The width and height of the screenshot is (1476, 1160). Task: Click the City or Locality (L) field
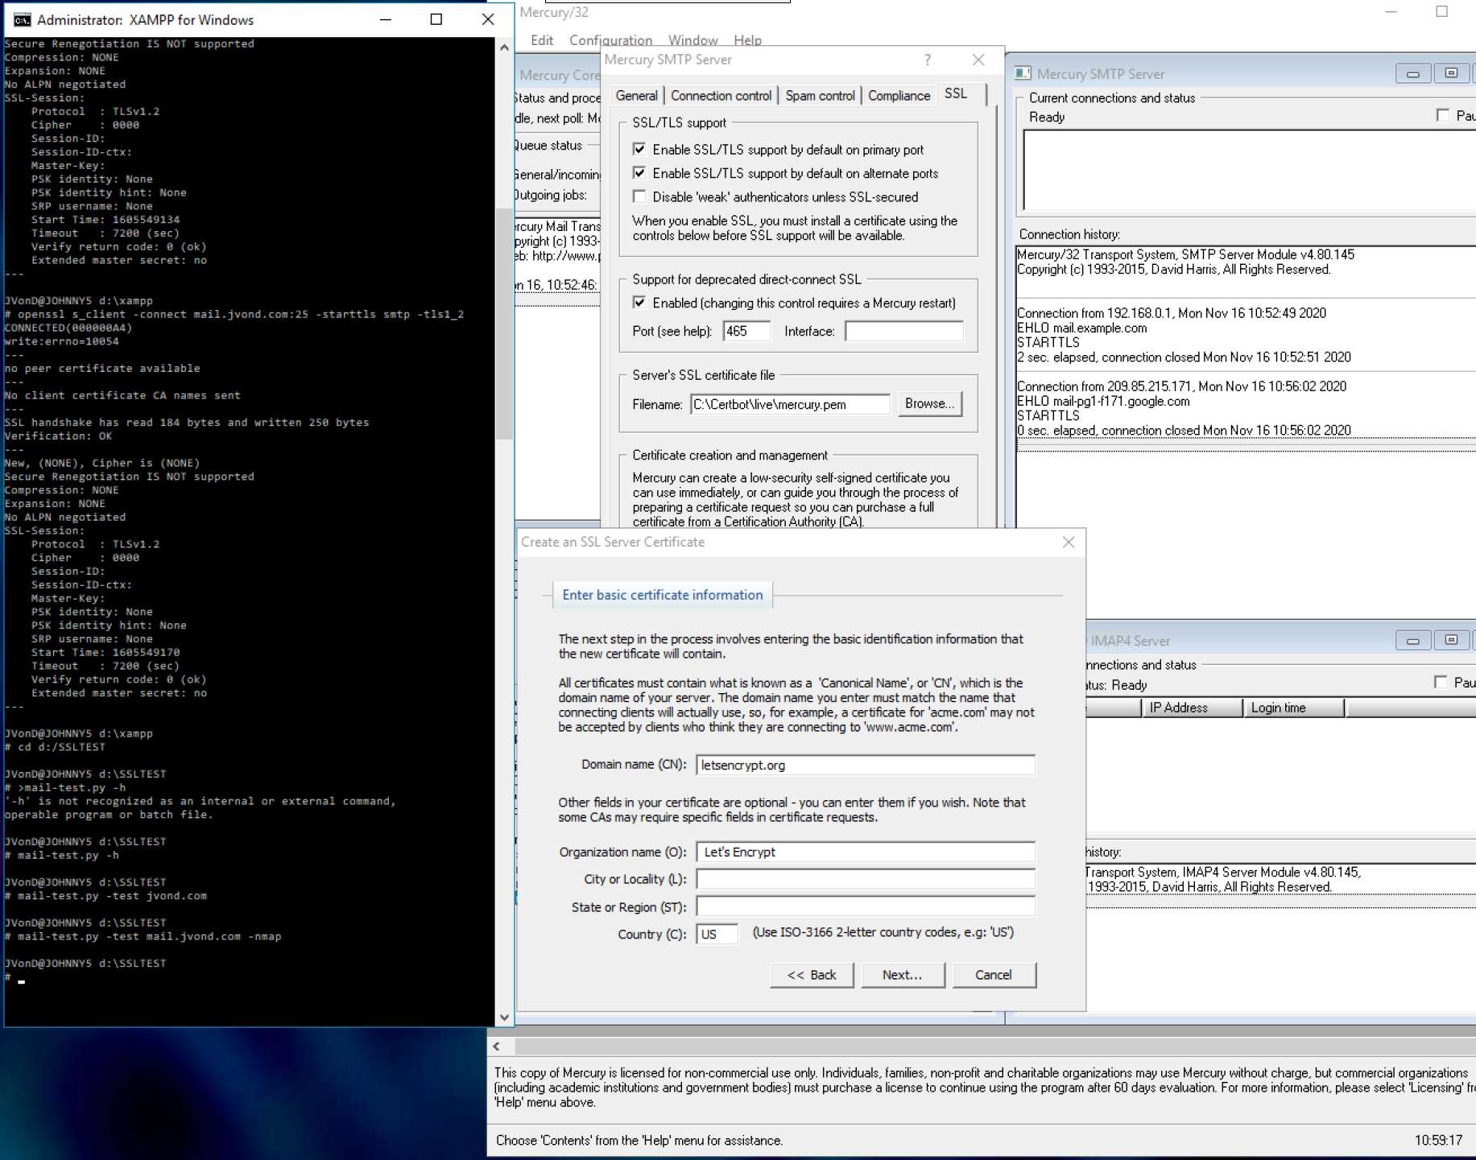click(x=865, y=879)
